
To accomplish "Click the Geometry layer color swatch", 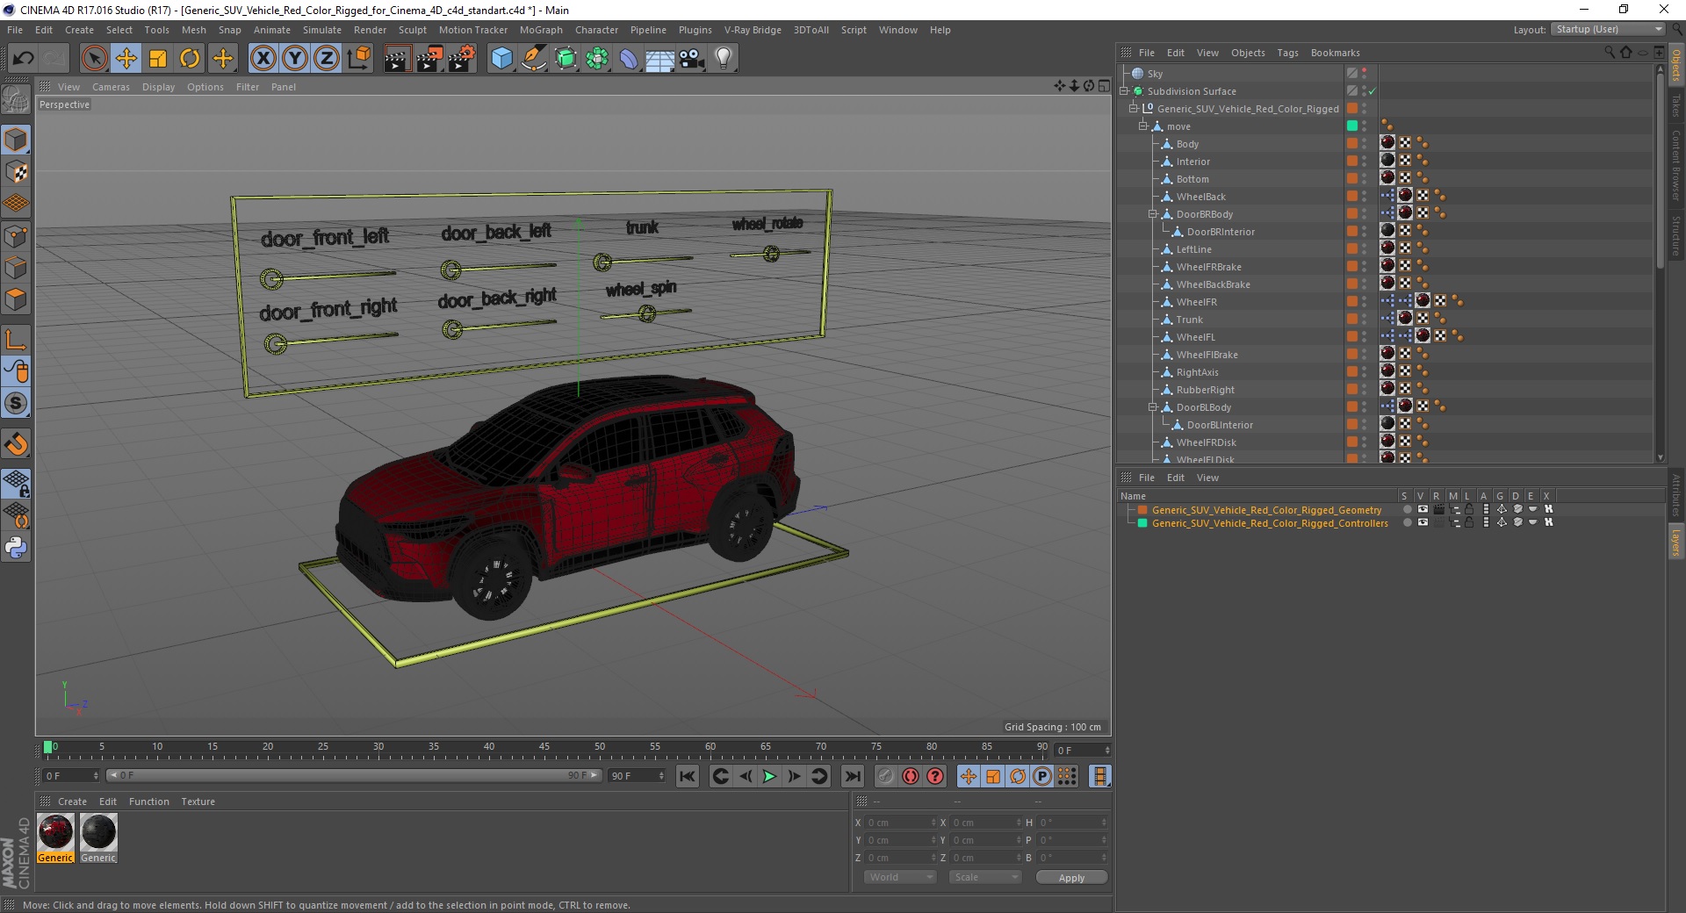I will tap(1142, 509).
